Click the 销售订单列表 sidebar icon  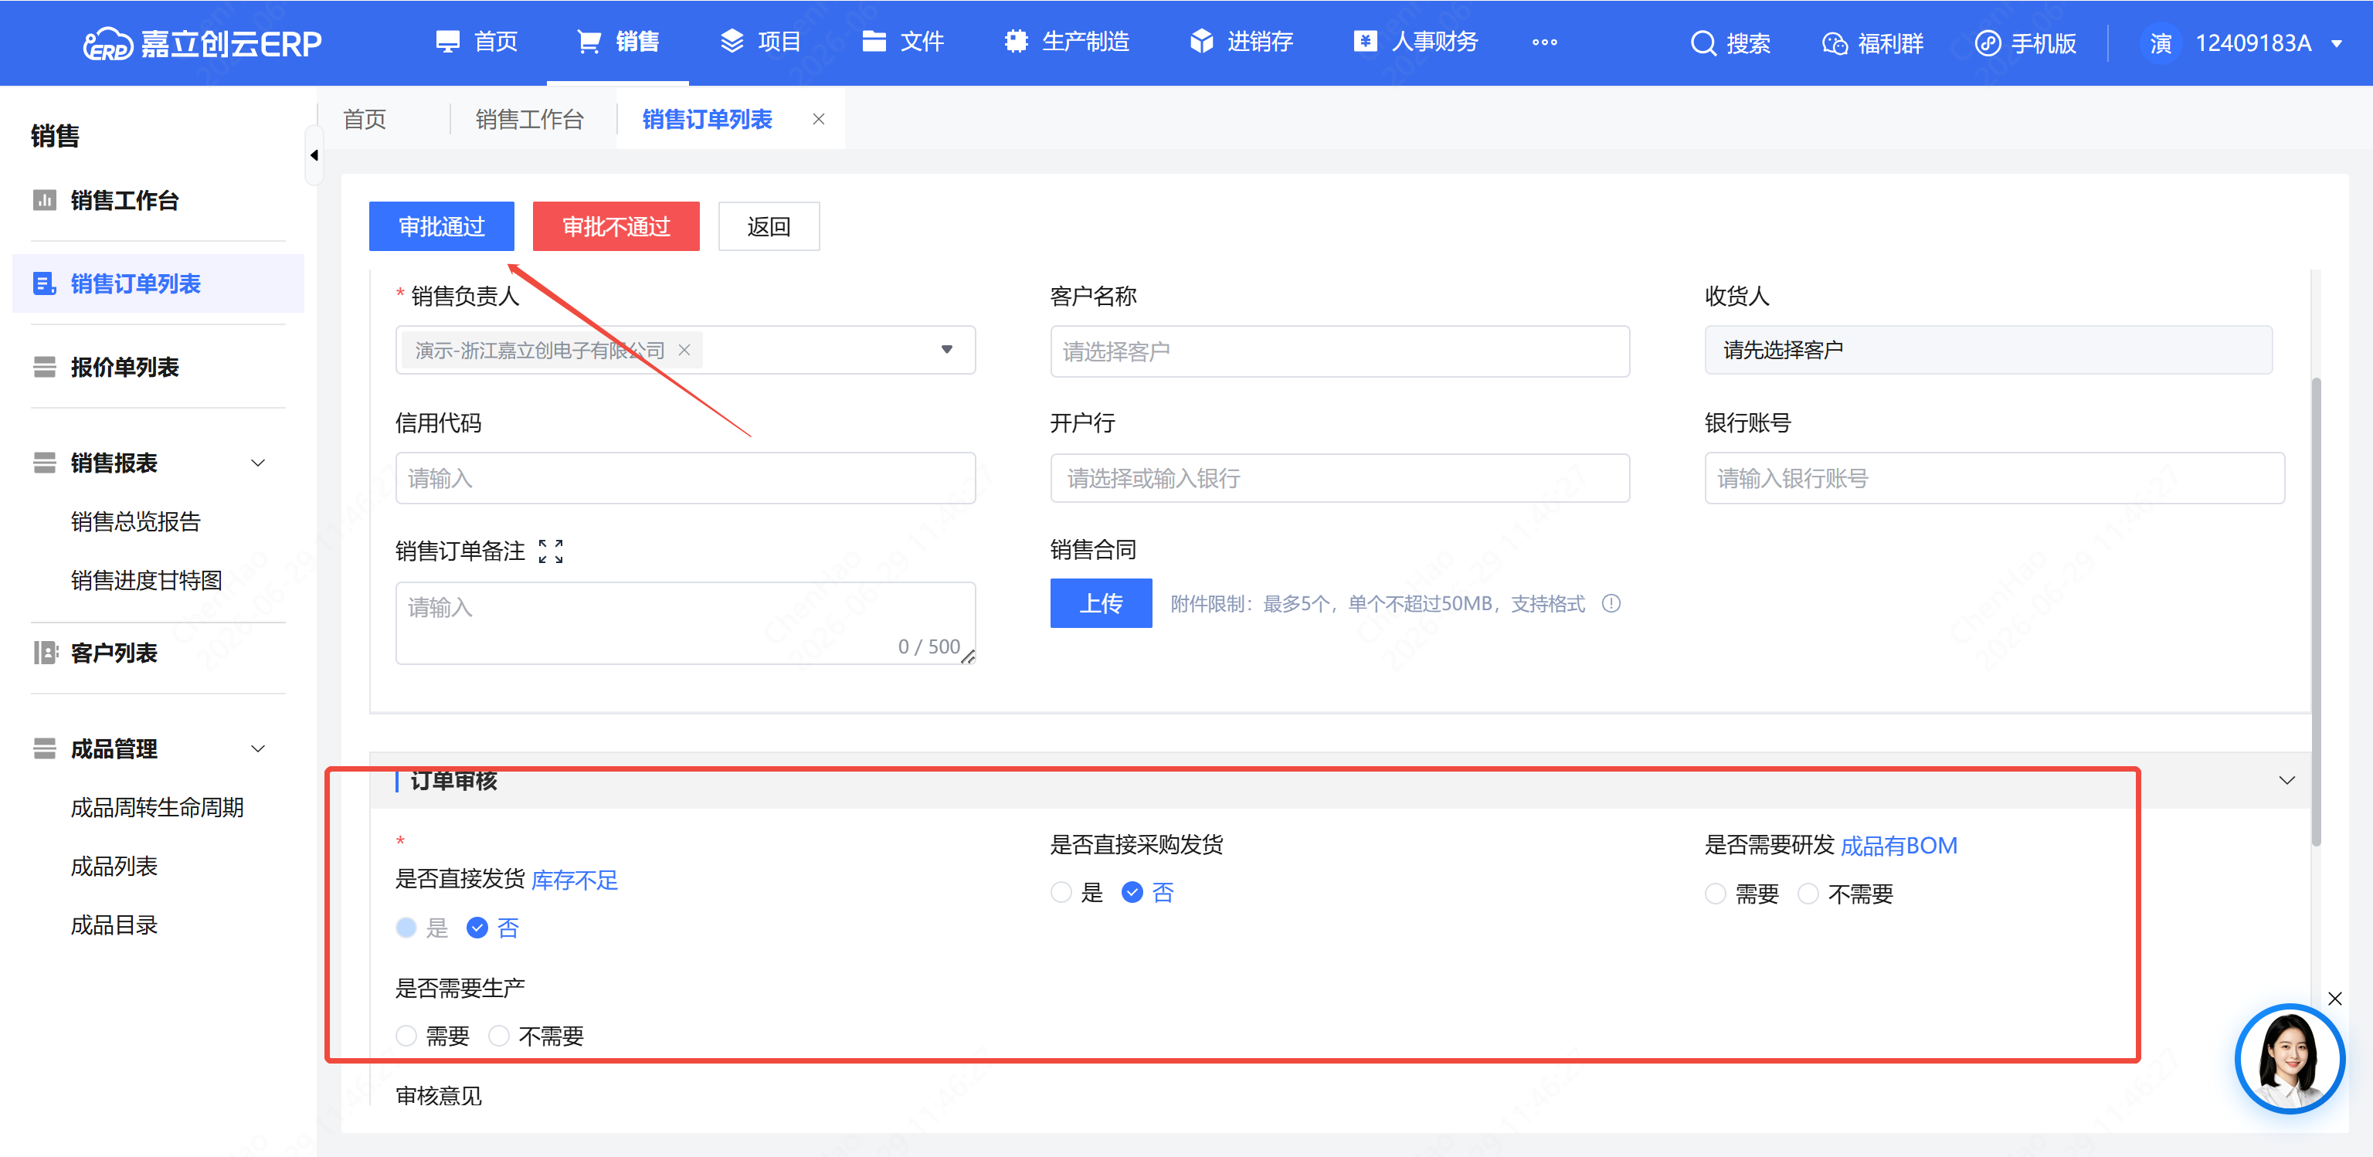[44, 283]
